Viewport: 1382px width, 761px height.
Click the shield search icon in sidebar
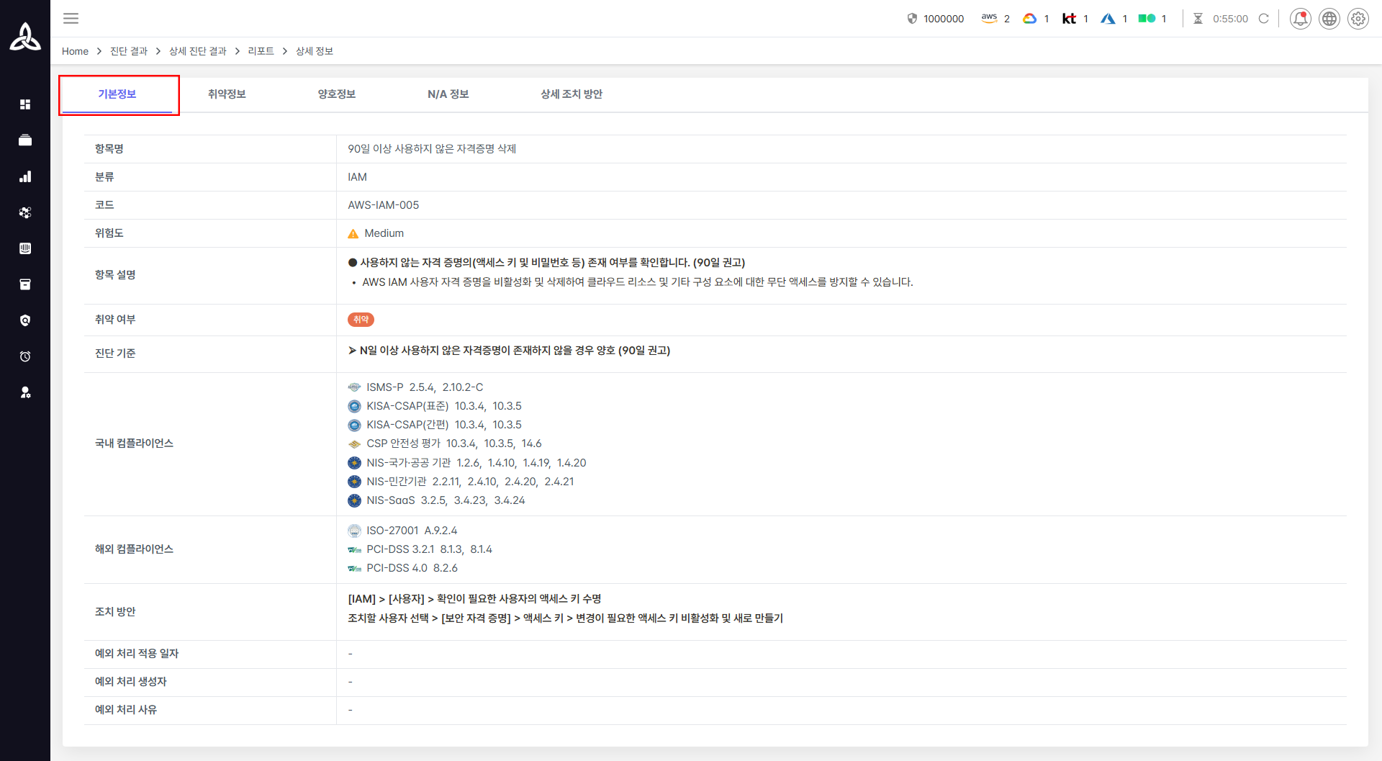pos(25,320)
